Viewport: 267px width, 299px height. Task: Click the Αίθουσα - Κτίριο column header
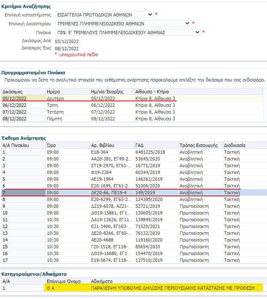tap(198, 92)
